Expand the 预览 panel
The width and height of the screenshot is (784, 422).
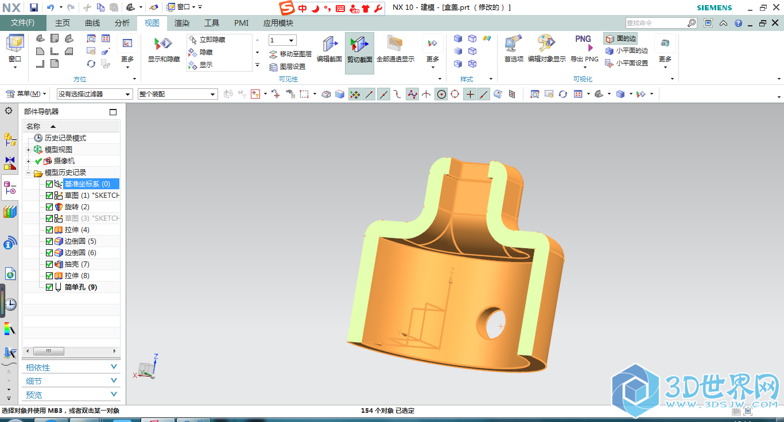coord(71,395)
